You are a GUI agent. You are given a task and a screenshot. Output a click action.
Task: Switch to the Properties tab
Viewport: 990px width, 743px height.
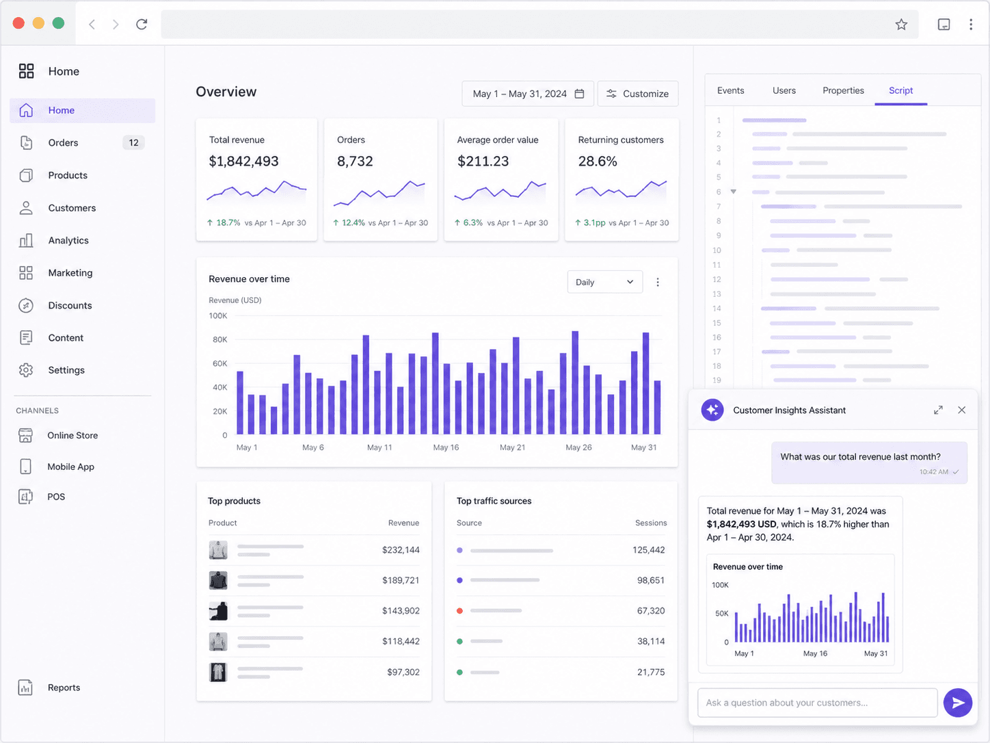tap(843, 90)
